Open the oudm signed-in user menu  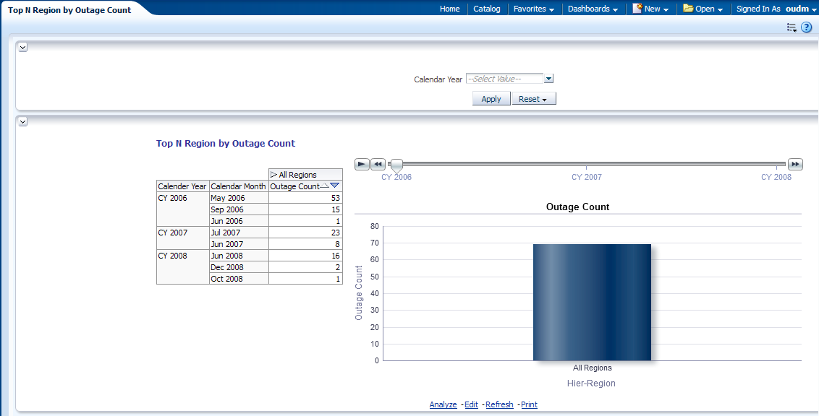click(x=801, y=9)
